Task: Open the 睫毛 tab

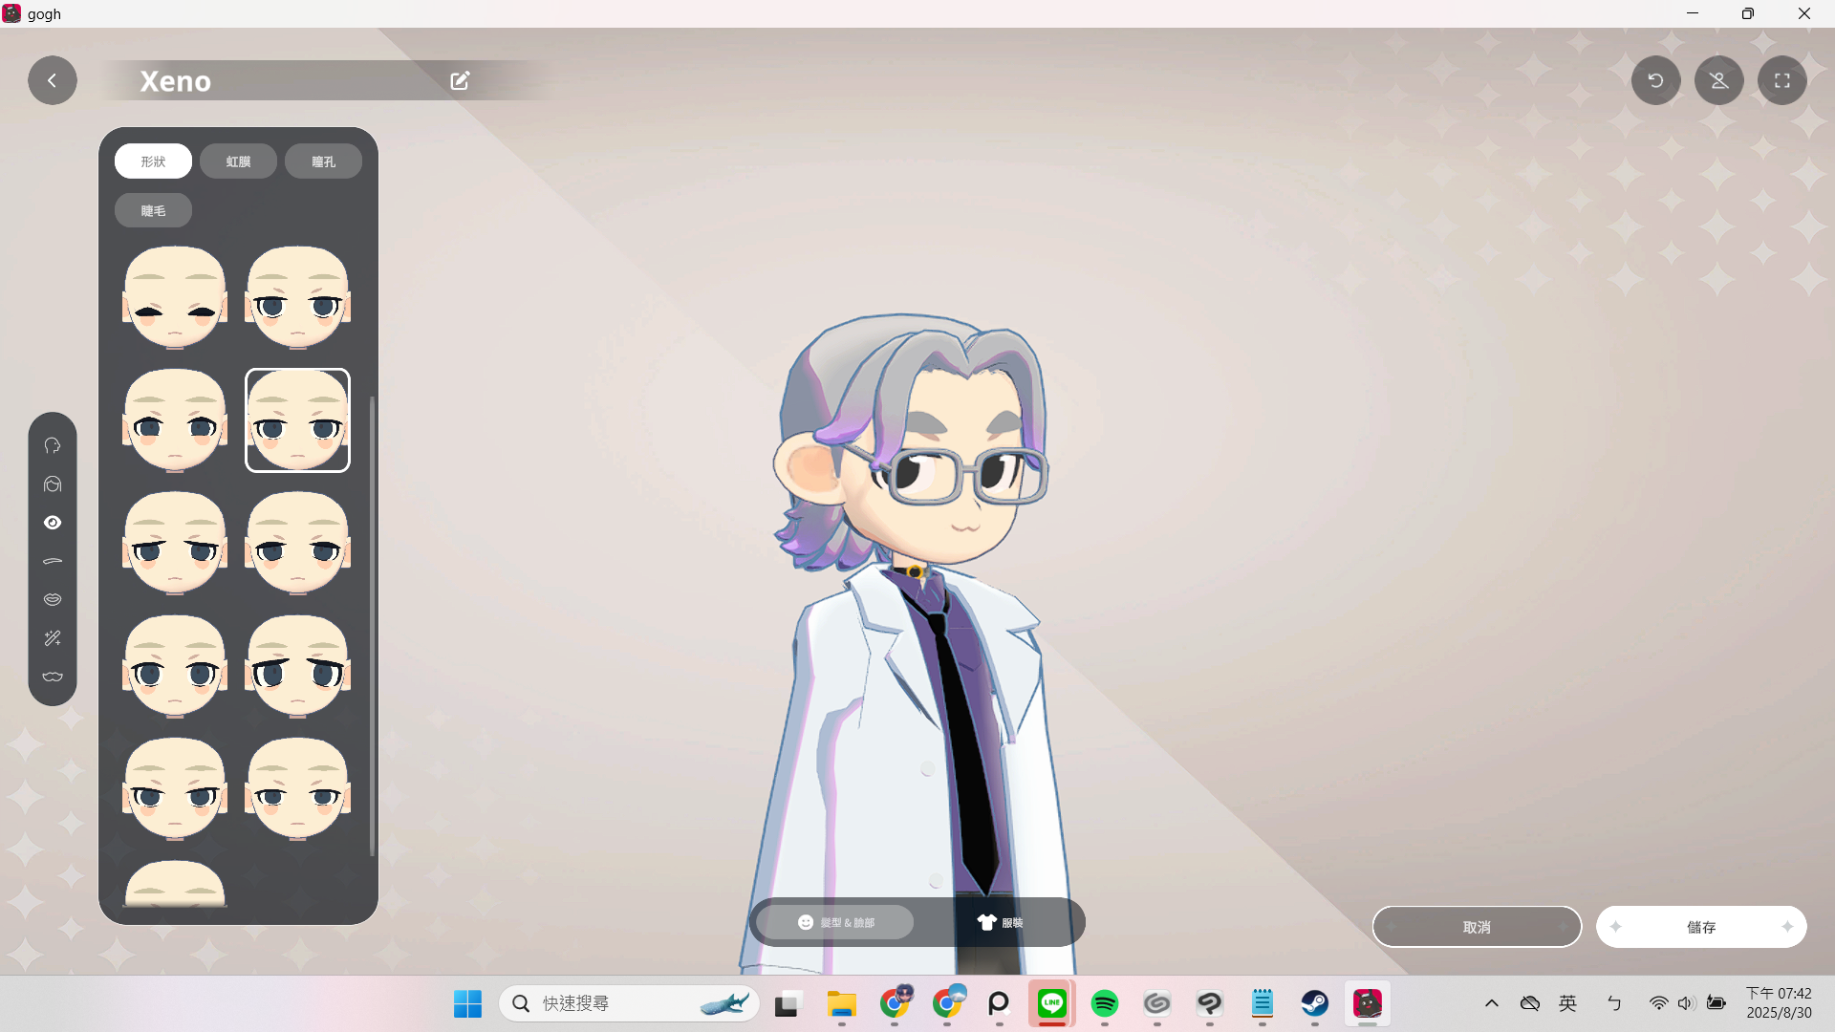Action: (153, 211)
